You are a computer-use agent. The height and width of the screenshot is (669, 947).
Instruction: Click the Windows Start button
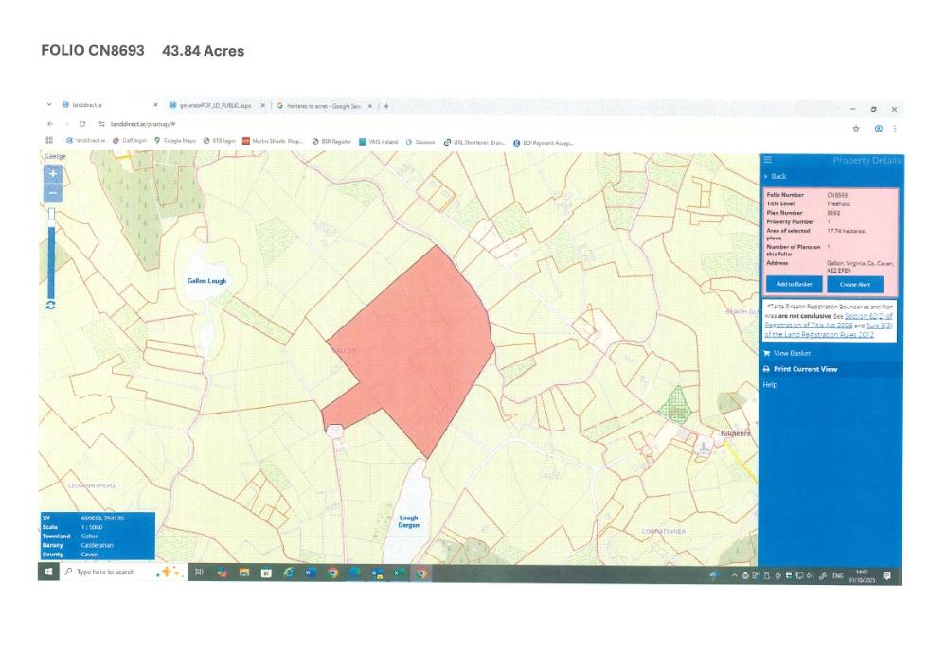(47, 572)
